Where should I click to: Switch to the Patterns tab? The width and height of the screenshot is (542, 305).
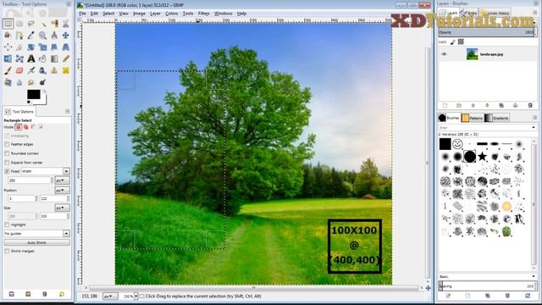(472, 118)
